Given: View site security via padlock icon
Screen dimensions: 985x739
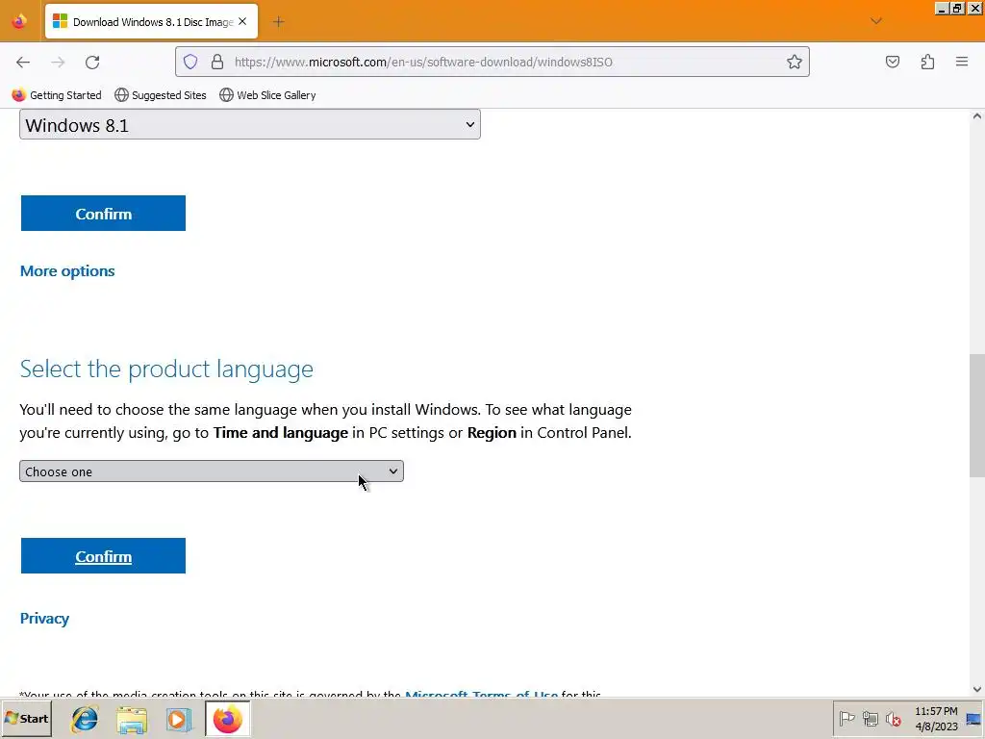Looking at the screenshot, I should pos(217,62).
